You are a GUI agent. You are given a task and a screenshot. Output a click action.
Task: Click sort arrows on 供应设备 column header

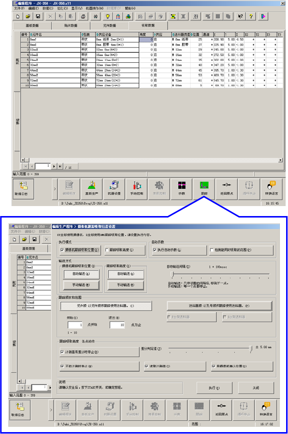[97, 35]
